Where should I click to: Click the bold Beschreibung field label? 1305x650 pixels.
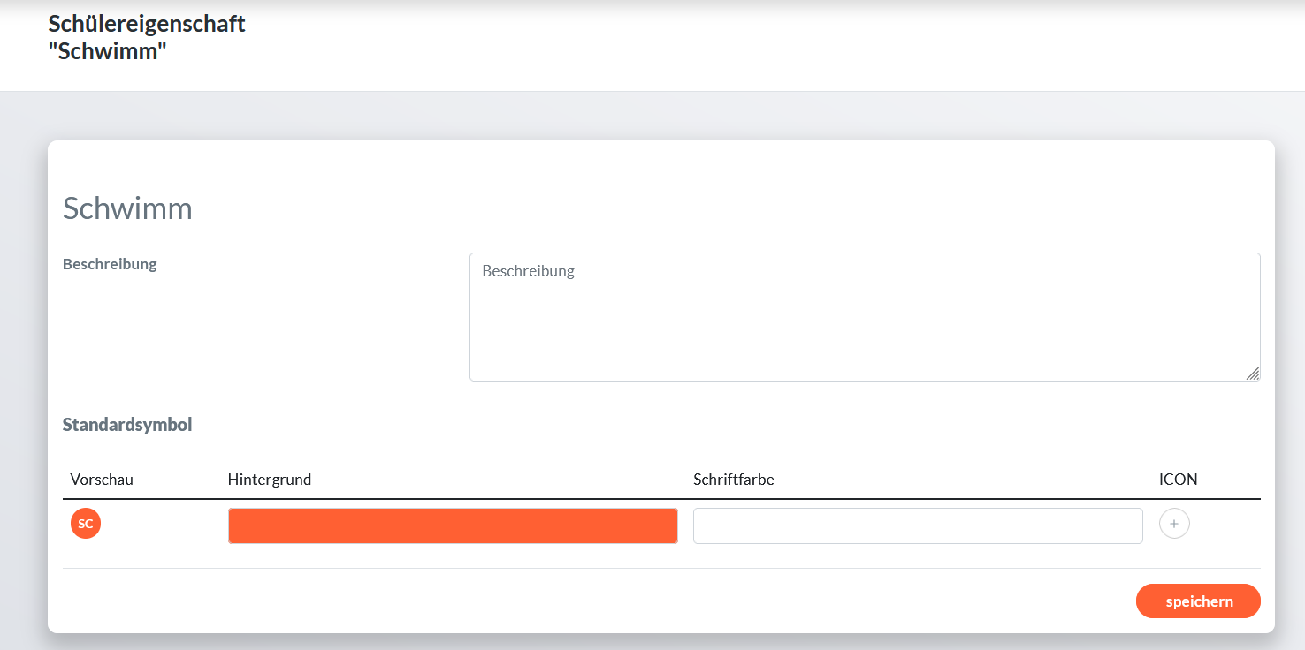tap(110, 264)
